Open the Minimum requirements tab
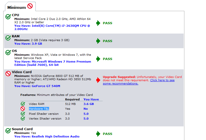Screen dimensions: 206x140 (20, 7)
